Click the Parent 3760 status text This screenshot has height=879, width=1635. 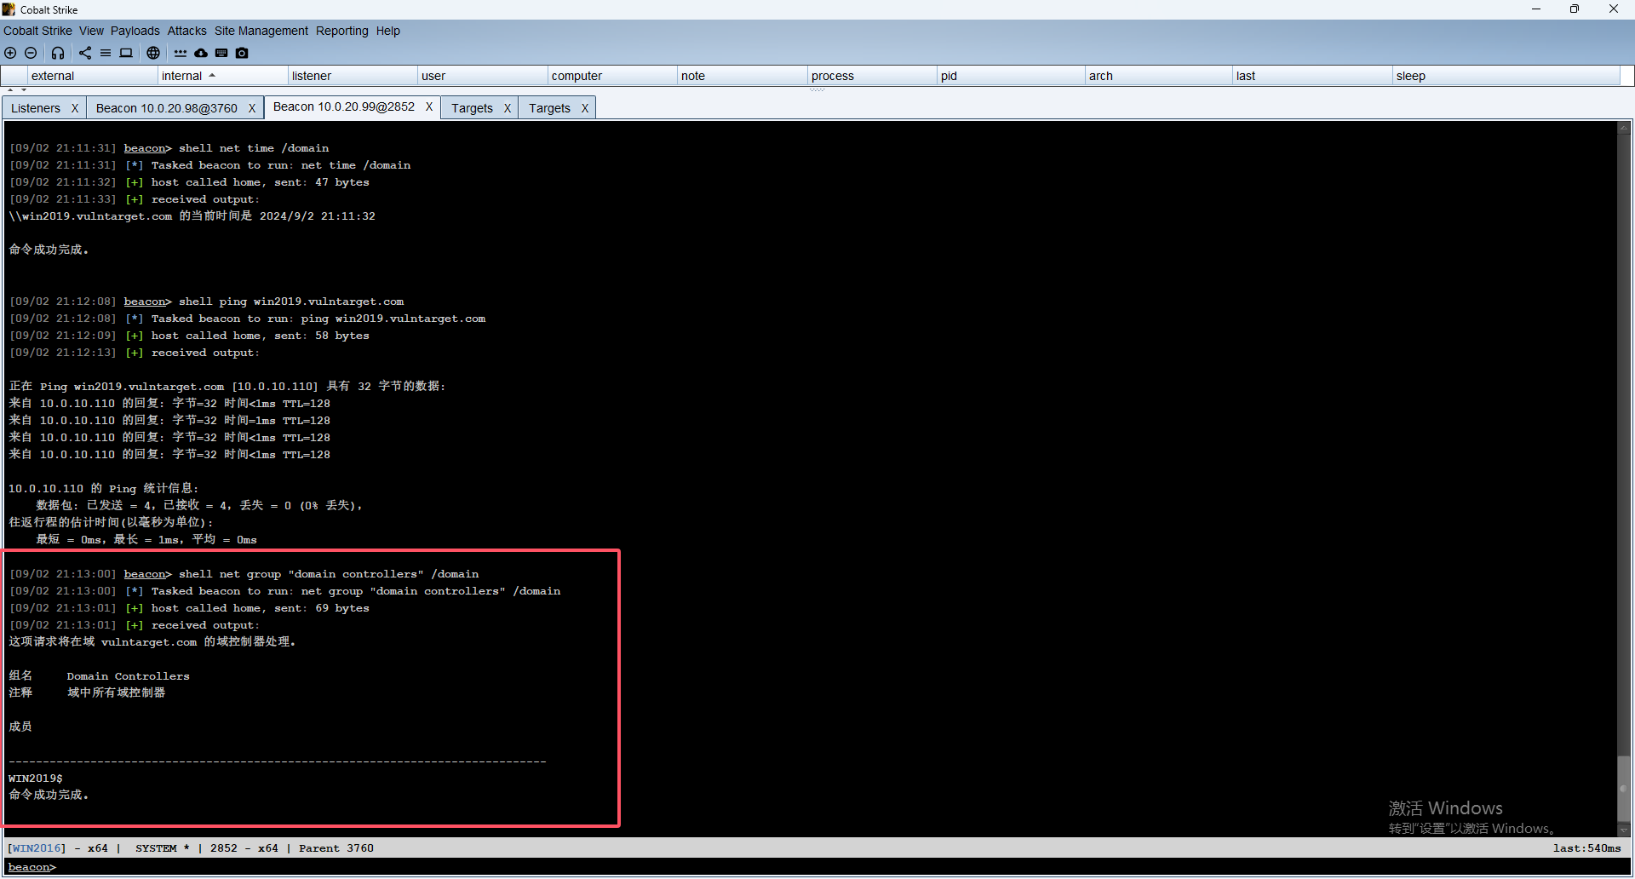pos(336,848)
